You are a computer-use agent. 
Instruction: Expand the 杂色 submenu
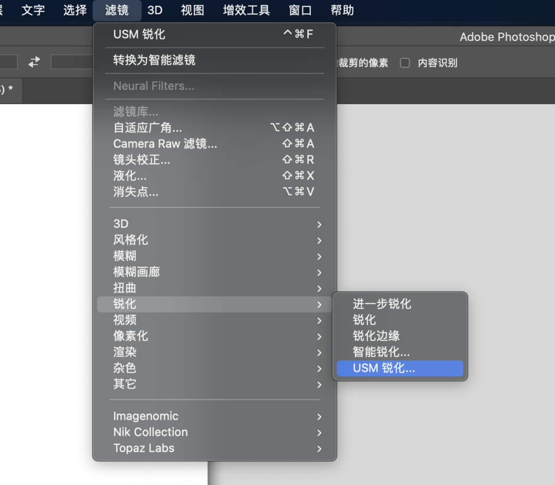point(214,368)
